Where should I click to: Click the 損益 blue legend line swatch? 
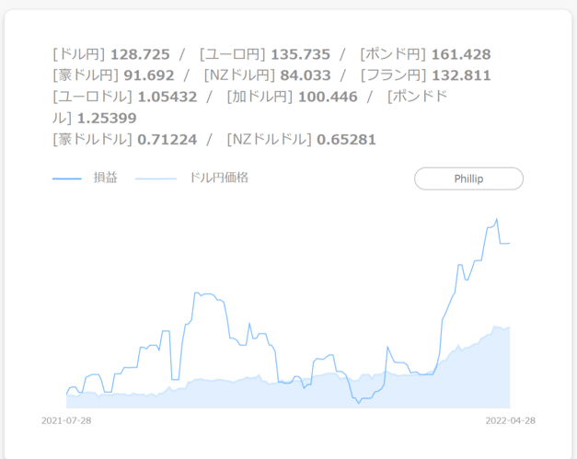(x=67, y=178)
